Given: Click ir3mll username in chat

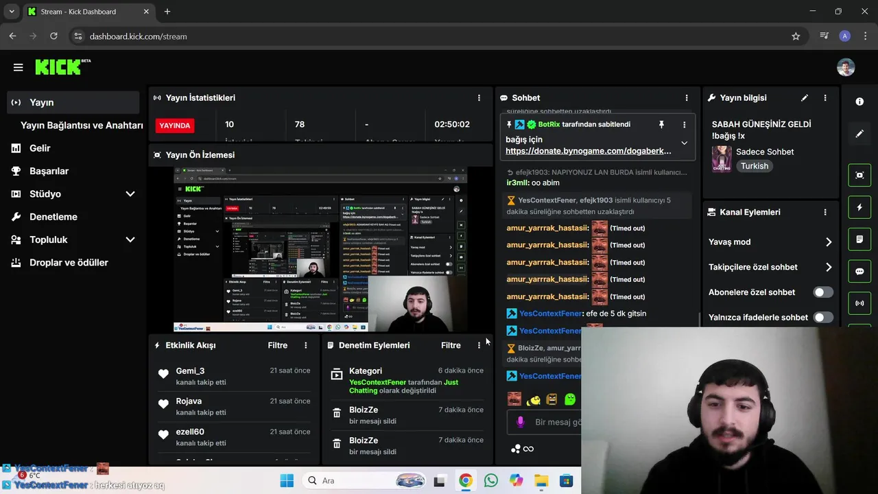Looking at the screenshot, I should click(x=518, y=183).
